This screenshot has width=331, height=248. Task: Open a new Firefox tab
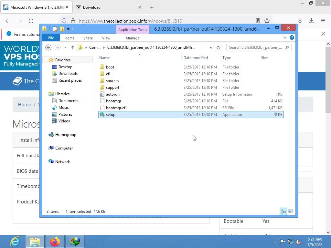tap(152, 7)
